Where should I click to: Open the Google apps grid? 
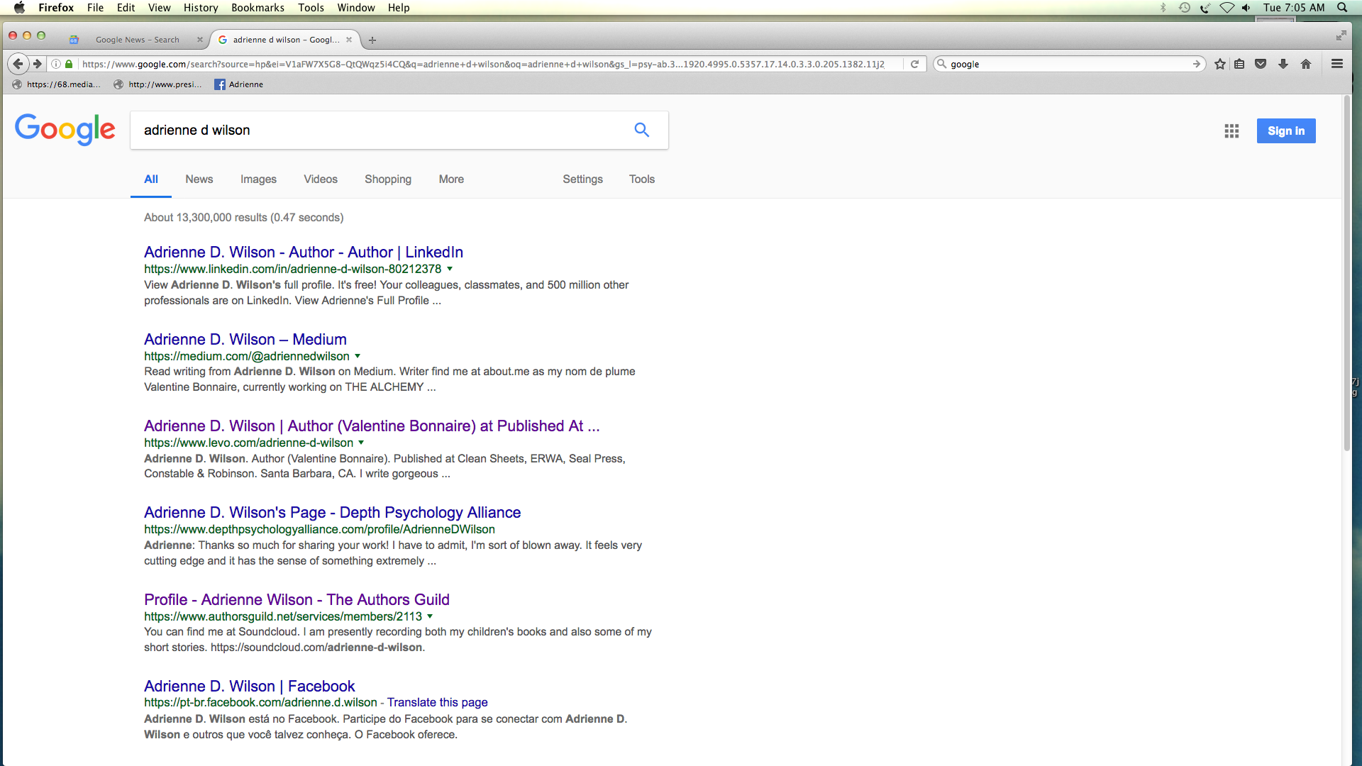1231,131
